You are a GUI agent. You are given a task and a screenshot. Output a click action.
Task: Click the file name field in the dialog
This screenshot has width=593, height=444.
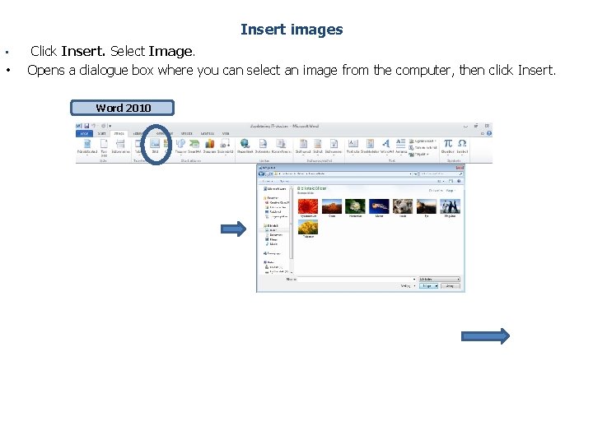tap(357, 279)
